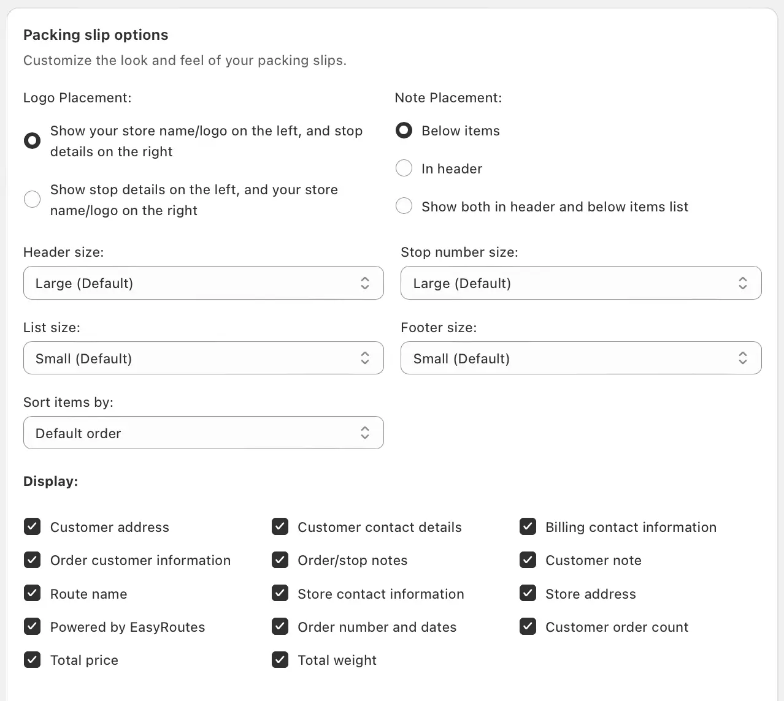The width and height of the screenshot is (784, 701).
Task: Uncheck Customer order count
Action: click(528, 626)
